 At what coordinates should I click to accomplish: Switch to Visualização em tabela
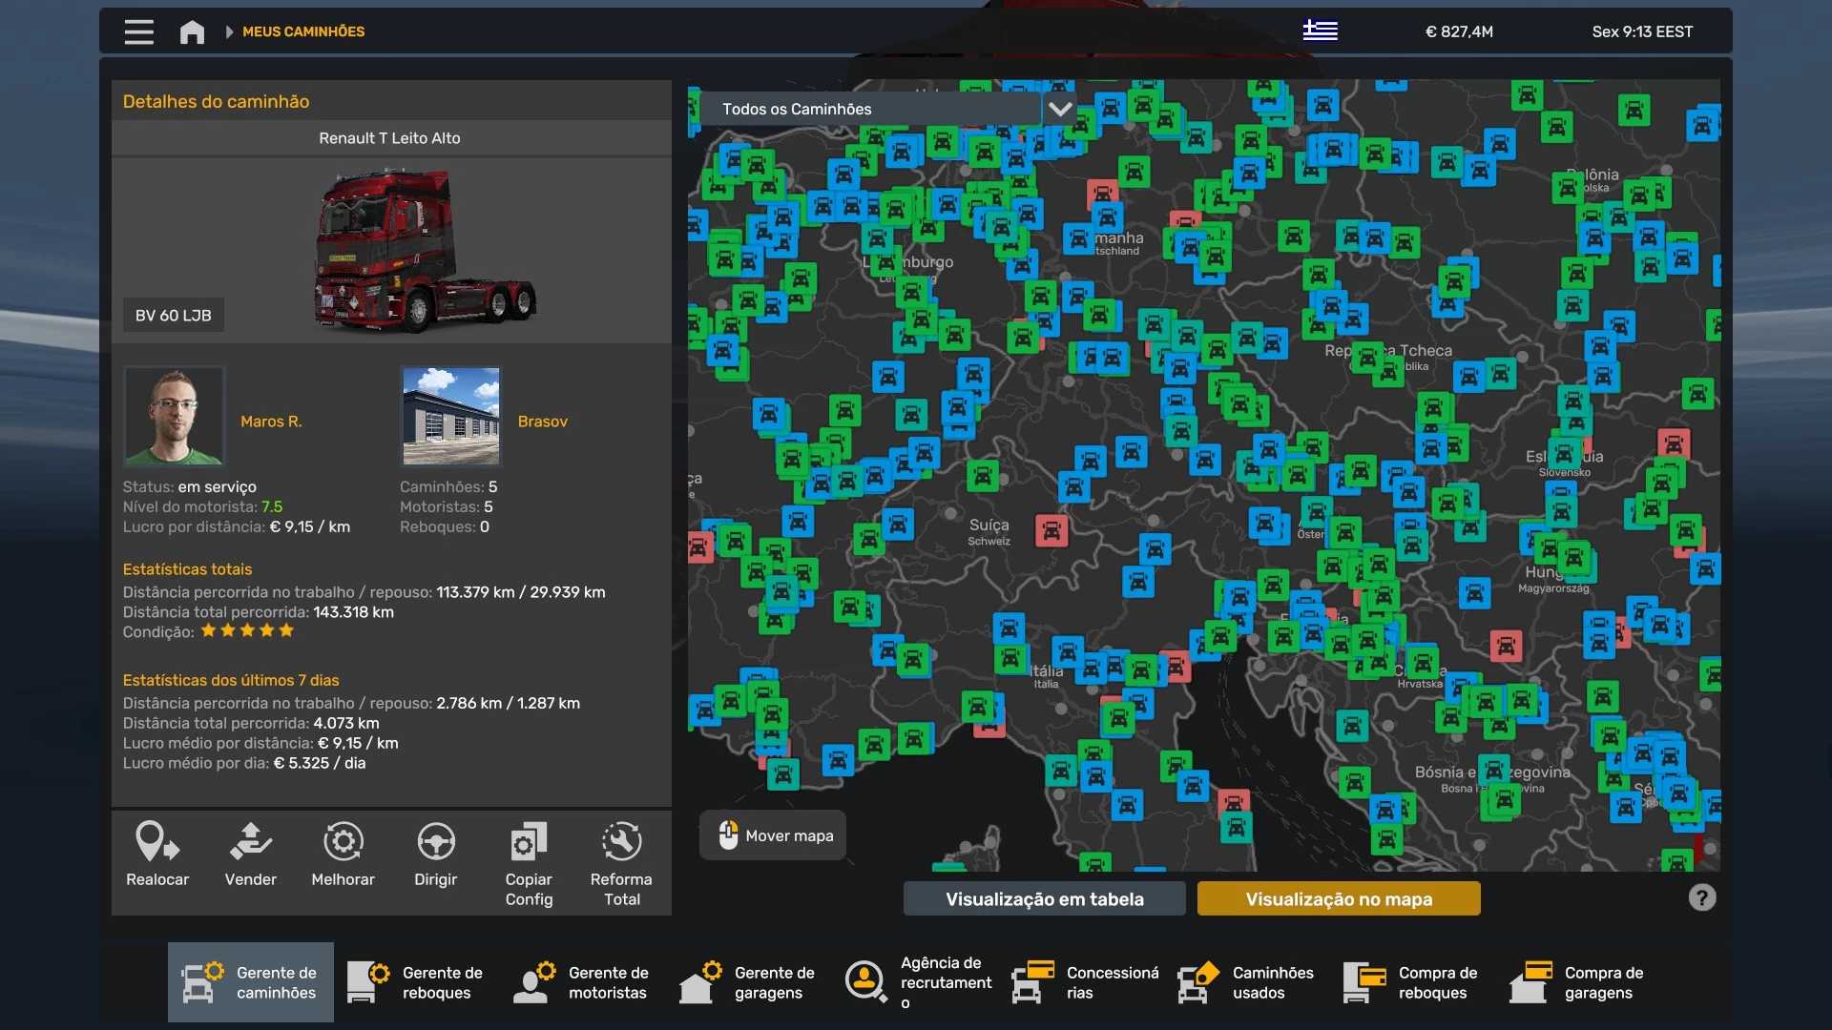point(1044,898)
